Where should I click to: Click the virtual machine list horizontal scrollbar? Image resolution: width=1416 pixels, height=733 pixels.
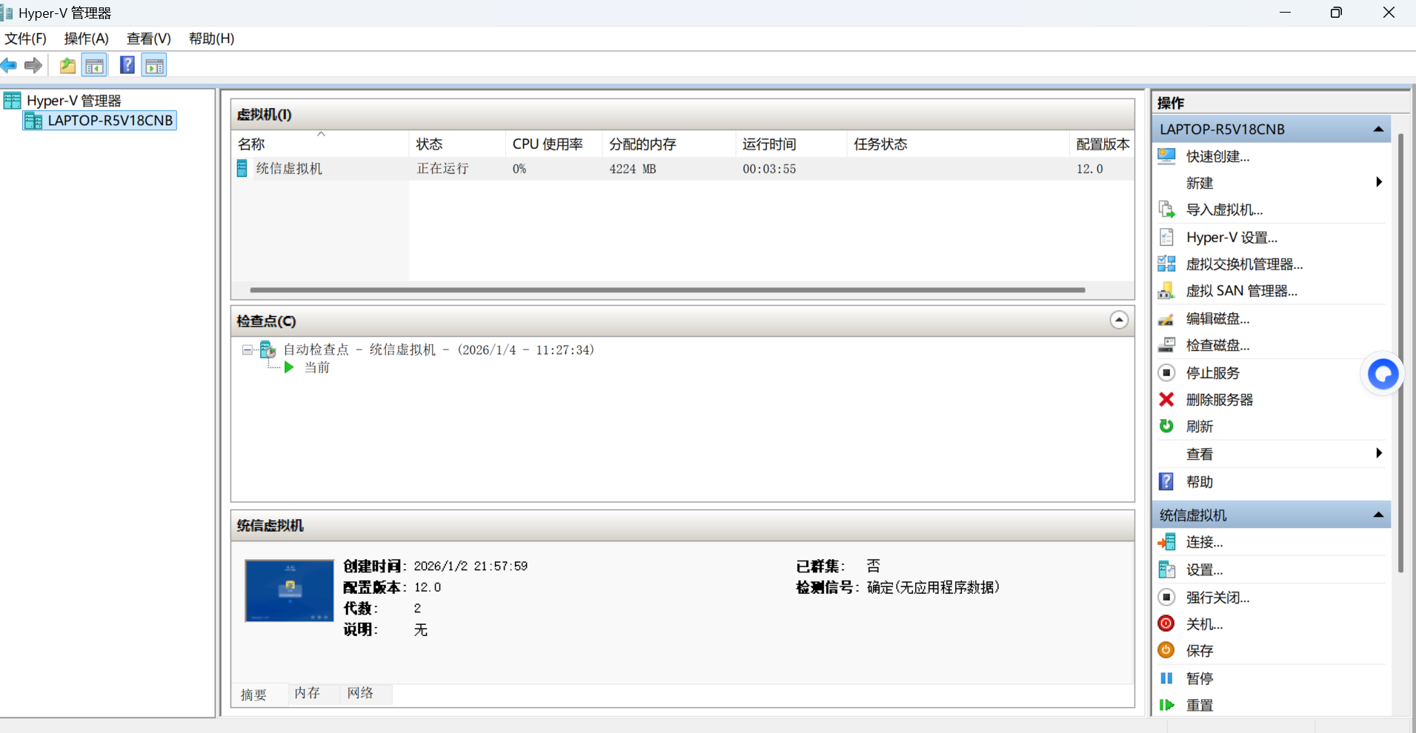coord(668,290)
